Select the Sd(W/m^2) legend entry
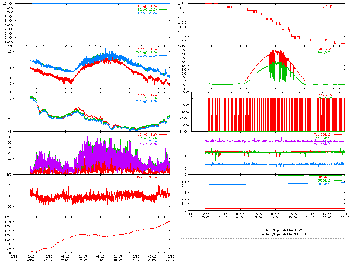The width and height of the screenshot is (350, 263). click(x=325, y=49)
